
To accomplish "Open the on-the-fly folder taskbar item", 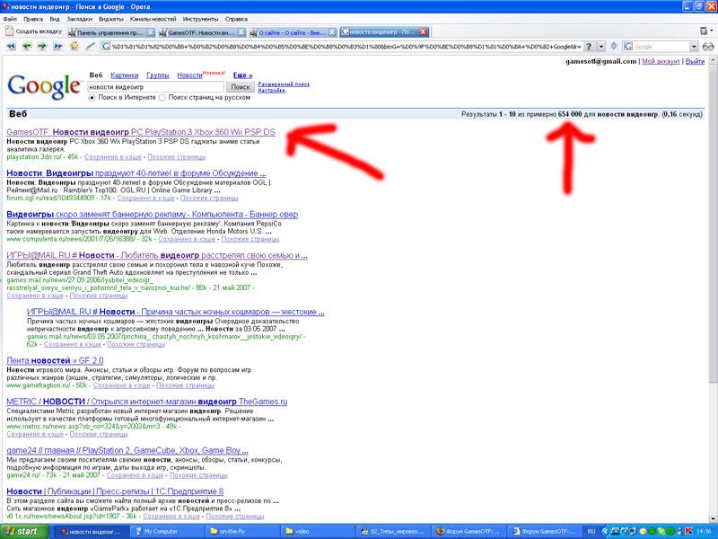I will pos(241,532).
